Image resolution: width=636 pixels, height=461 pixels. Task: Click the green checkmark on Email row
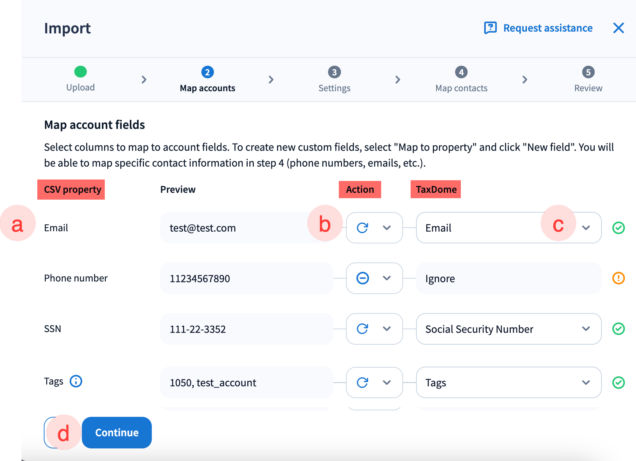pos(618,228)
